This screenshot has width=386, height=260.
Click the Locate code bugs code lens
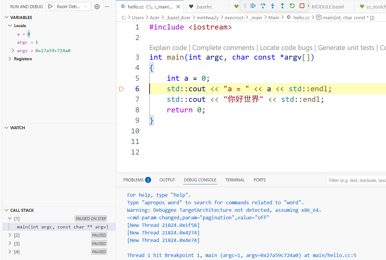[x=286, y=48]
